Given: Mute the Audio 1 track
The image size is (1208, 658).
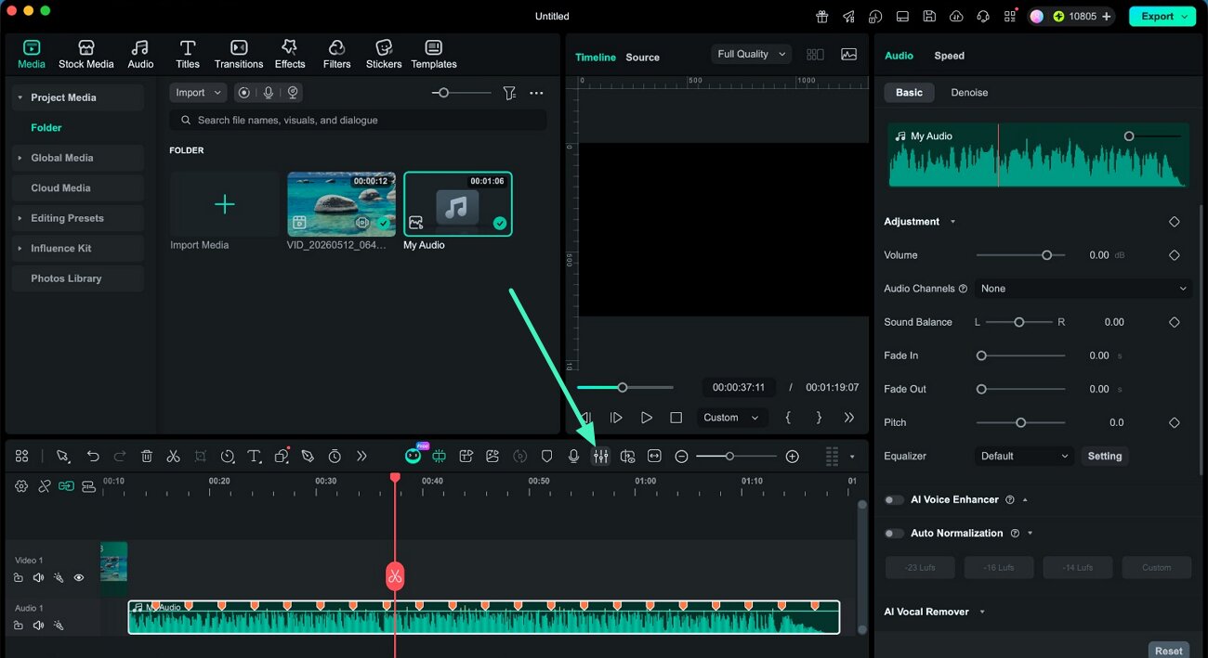Looking at the screenshot, I should (x=38, y=626).
